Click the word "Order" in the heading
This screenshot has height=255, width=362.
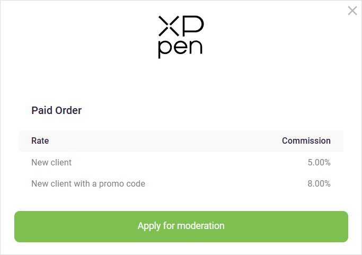[x=69, y=110]
